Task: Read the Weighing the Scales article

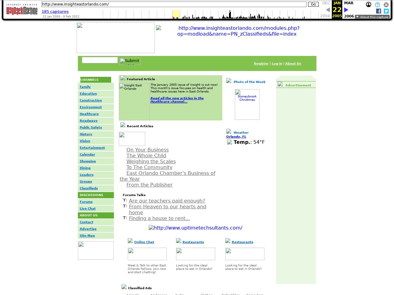Action: [x=151, y=162]
